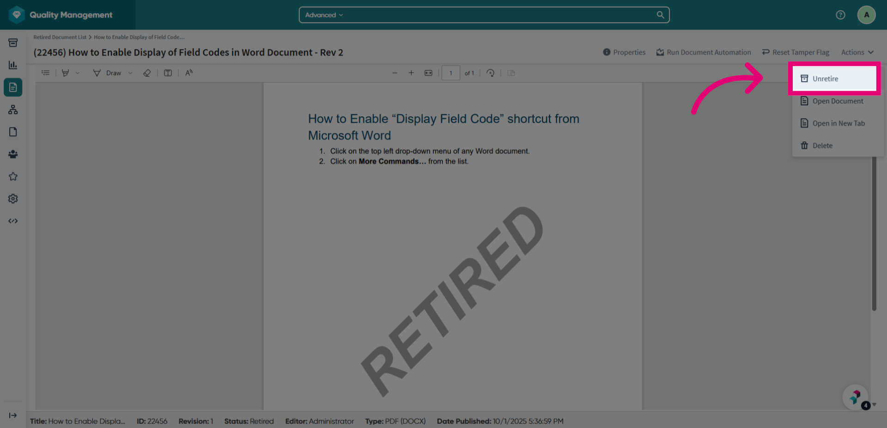Toggle the Actions dropdown menu
The height and width of the screenshot is (428, 887).
[857, 52]
